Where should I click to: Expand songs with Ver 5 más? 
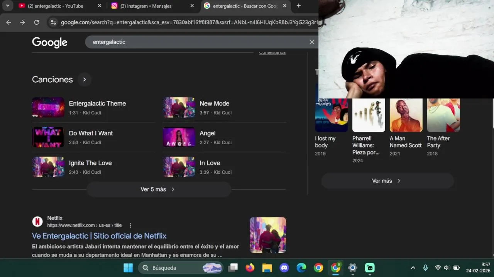[159, 189]
